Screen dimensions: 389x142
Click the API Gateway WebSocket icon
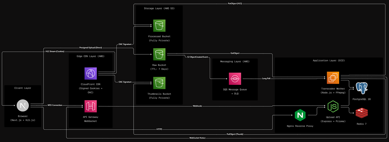pyautogui.click(x=90, y=106)
